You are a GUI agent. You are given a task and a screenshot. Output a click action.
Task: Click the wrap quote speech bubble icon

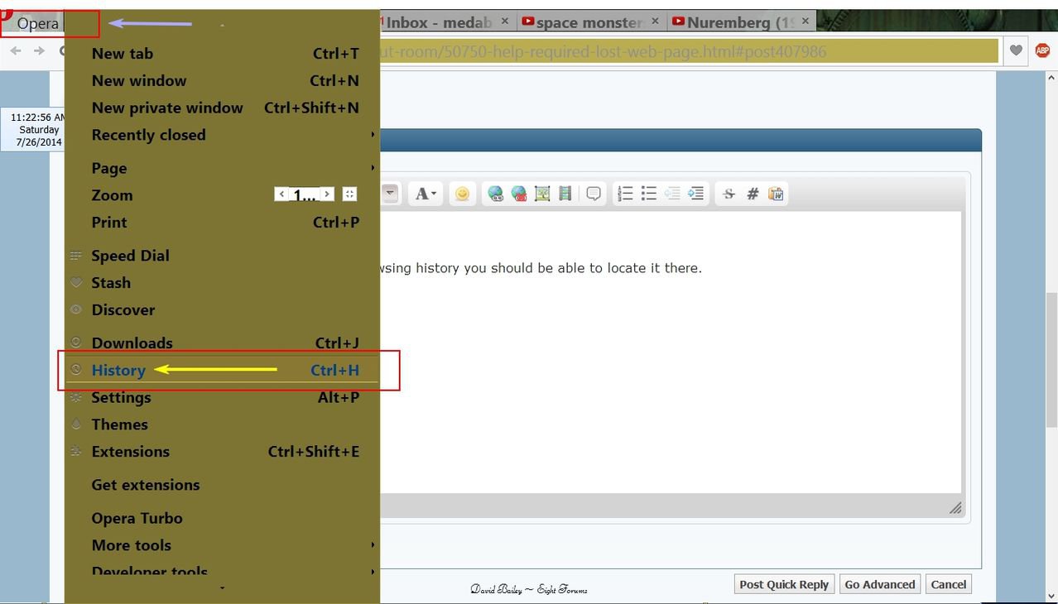[594, 194]
